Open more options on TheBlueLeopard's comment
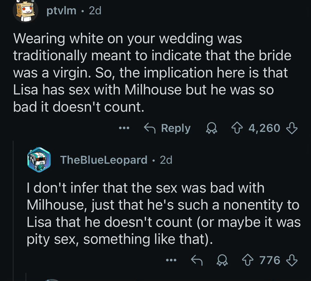This screenshot has width=311, height=281. click(171, 260)
